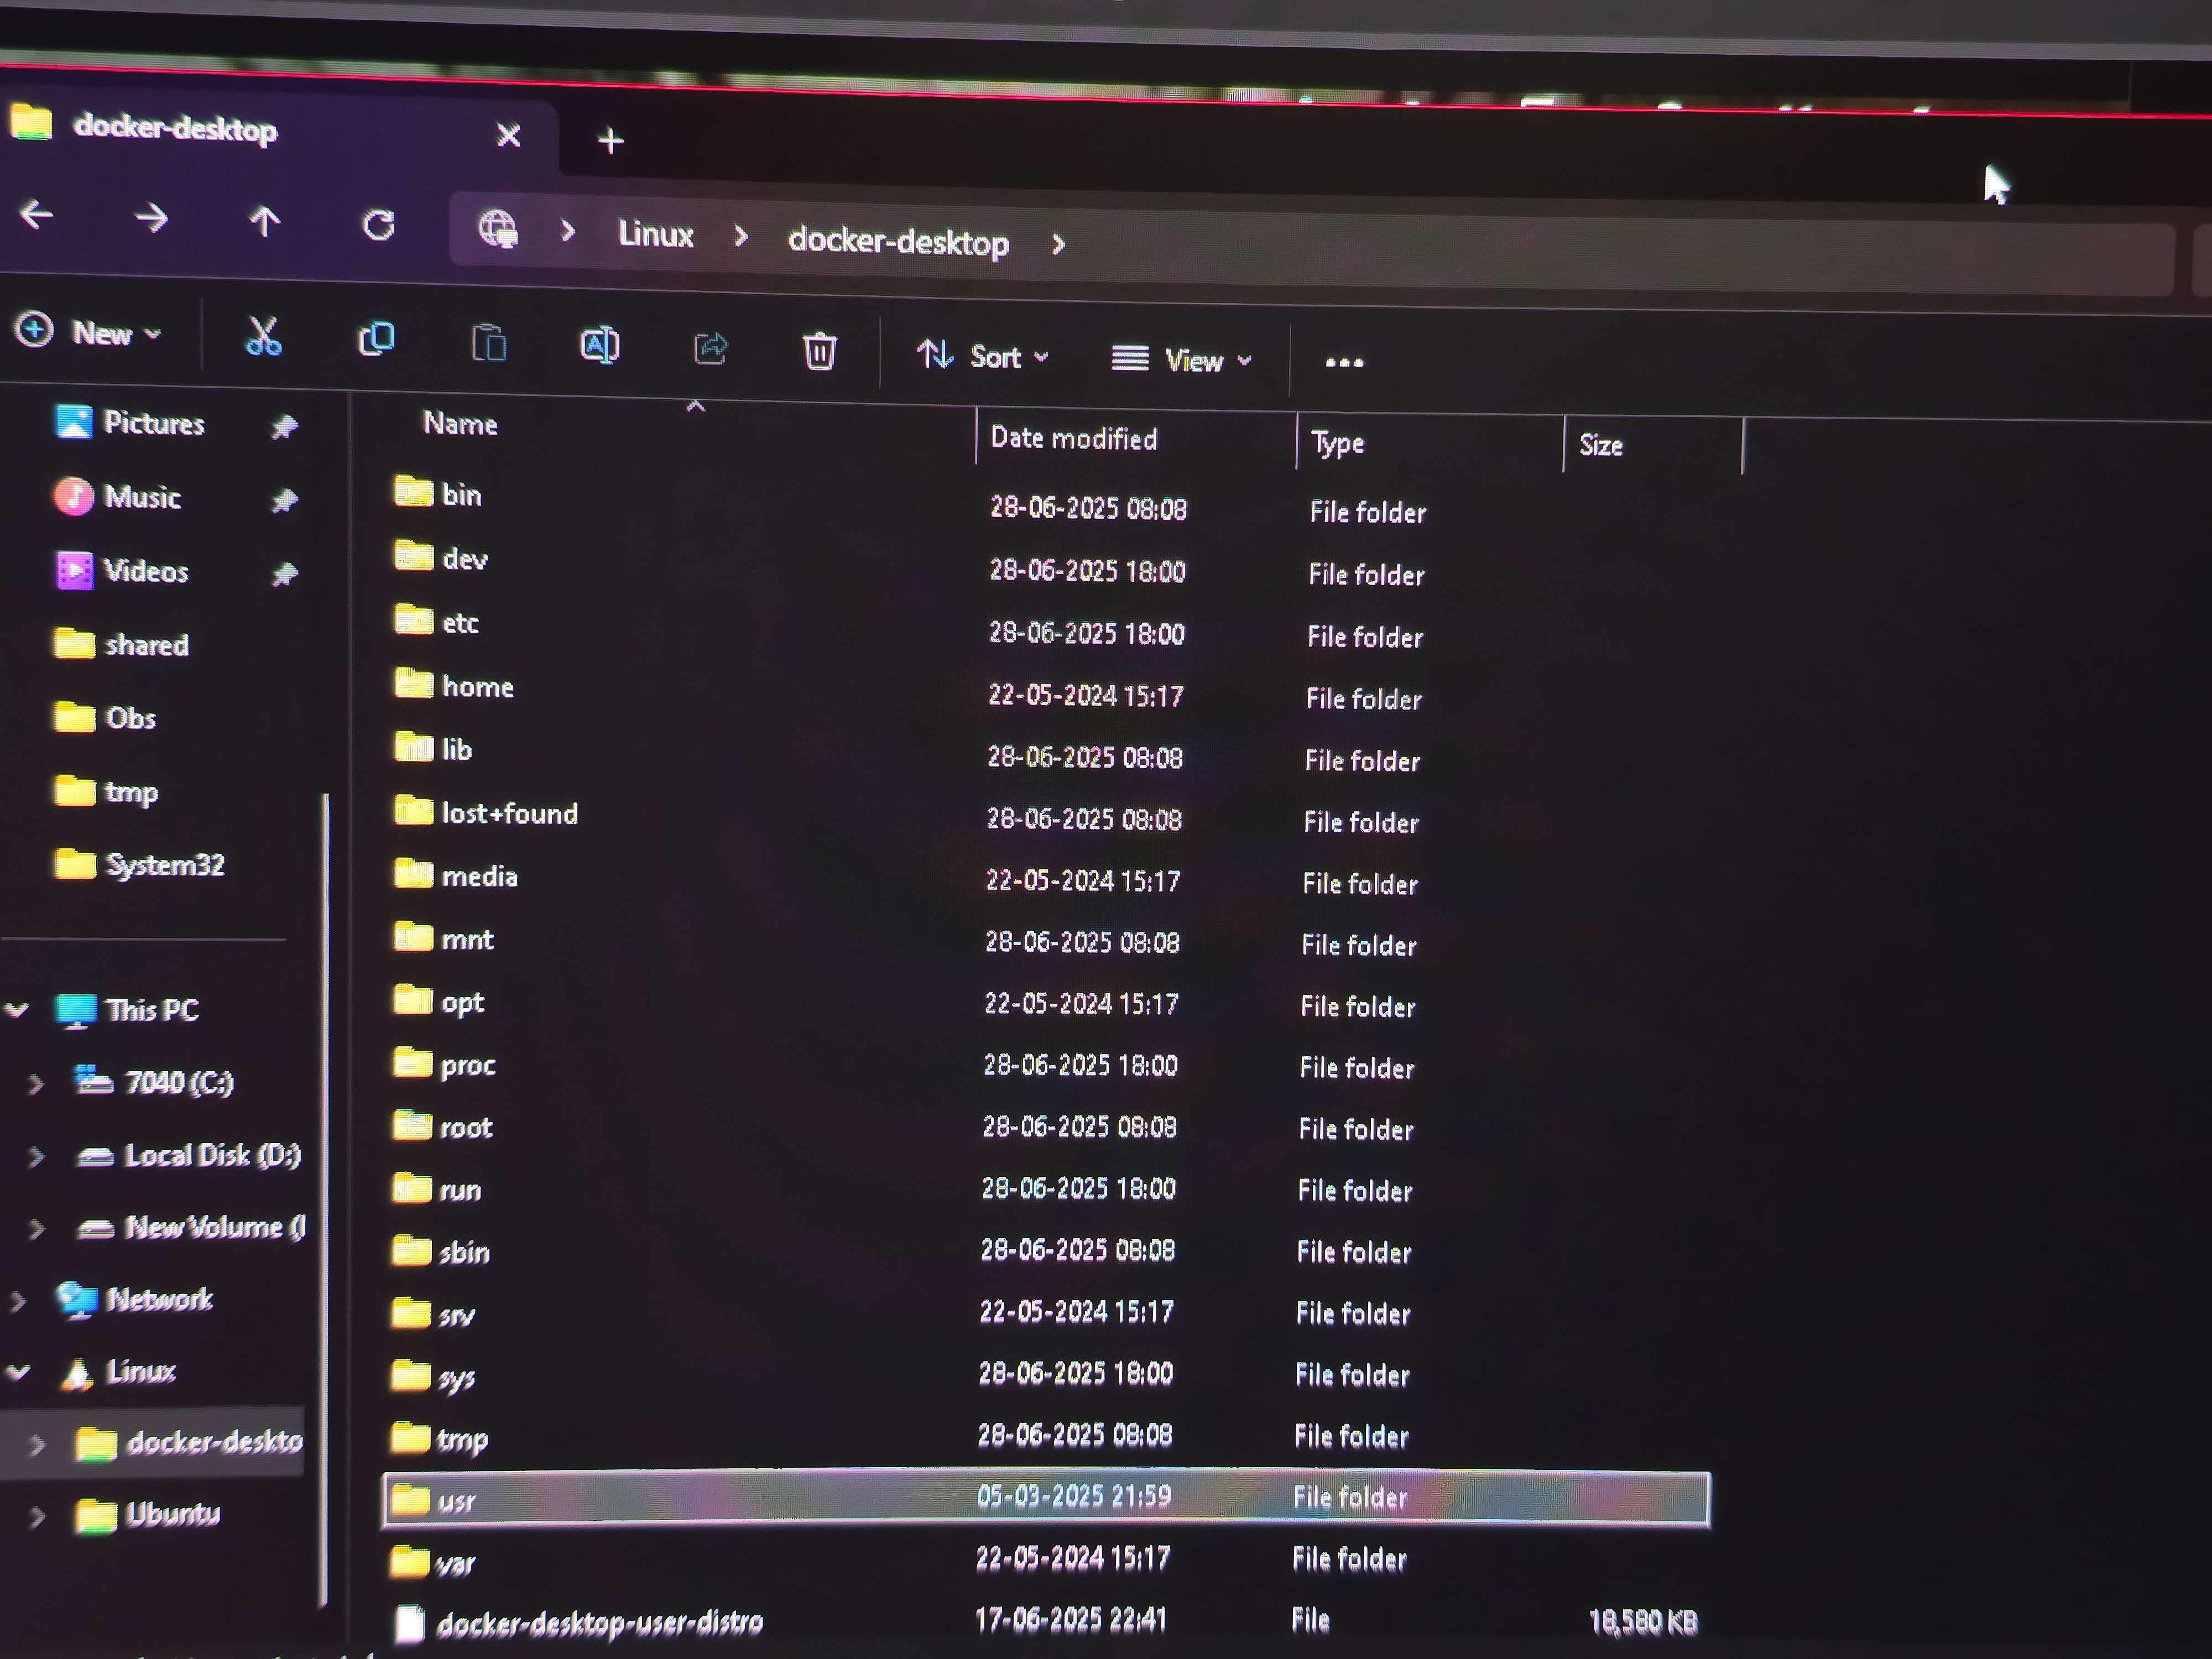2212x1659 pixels.
Task: Click the Delete trash icon
Action: pyautogui.click(x=819, y=351)
